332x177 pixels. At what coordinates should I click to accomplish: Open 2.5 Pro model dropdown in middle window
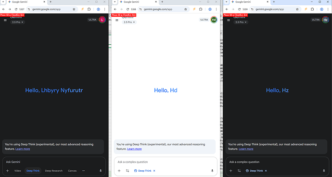[129, 22]
